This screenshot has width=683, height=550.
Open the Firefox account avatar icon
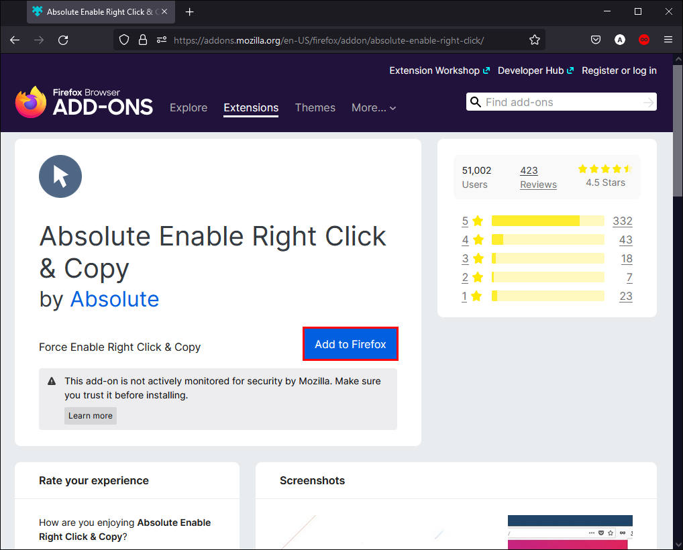pos(620,40)
